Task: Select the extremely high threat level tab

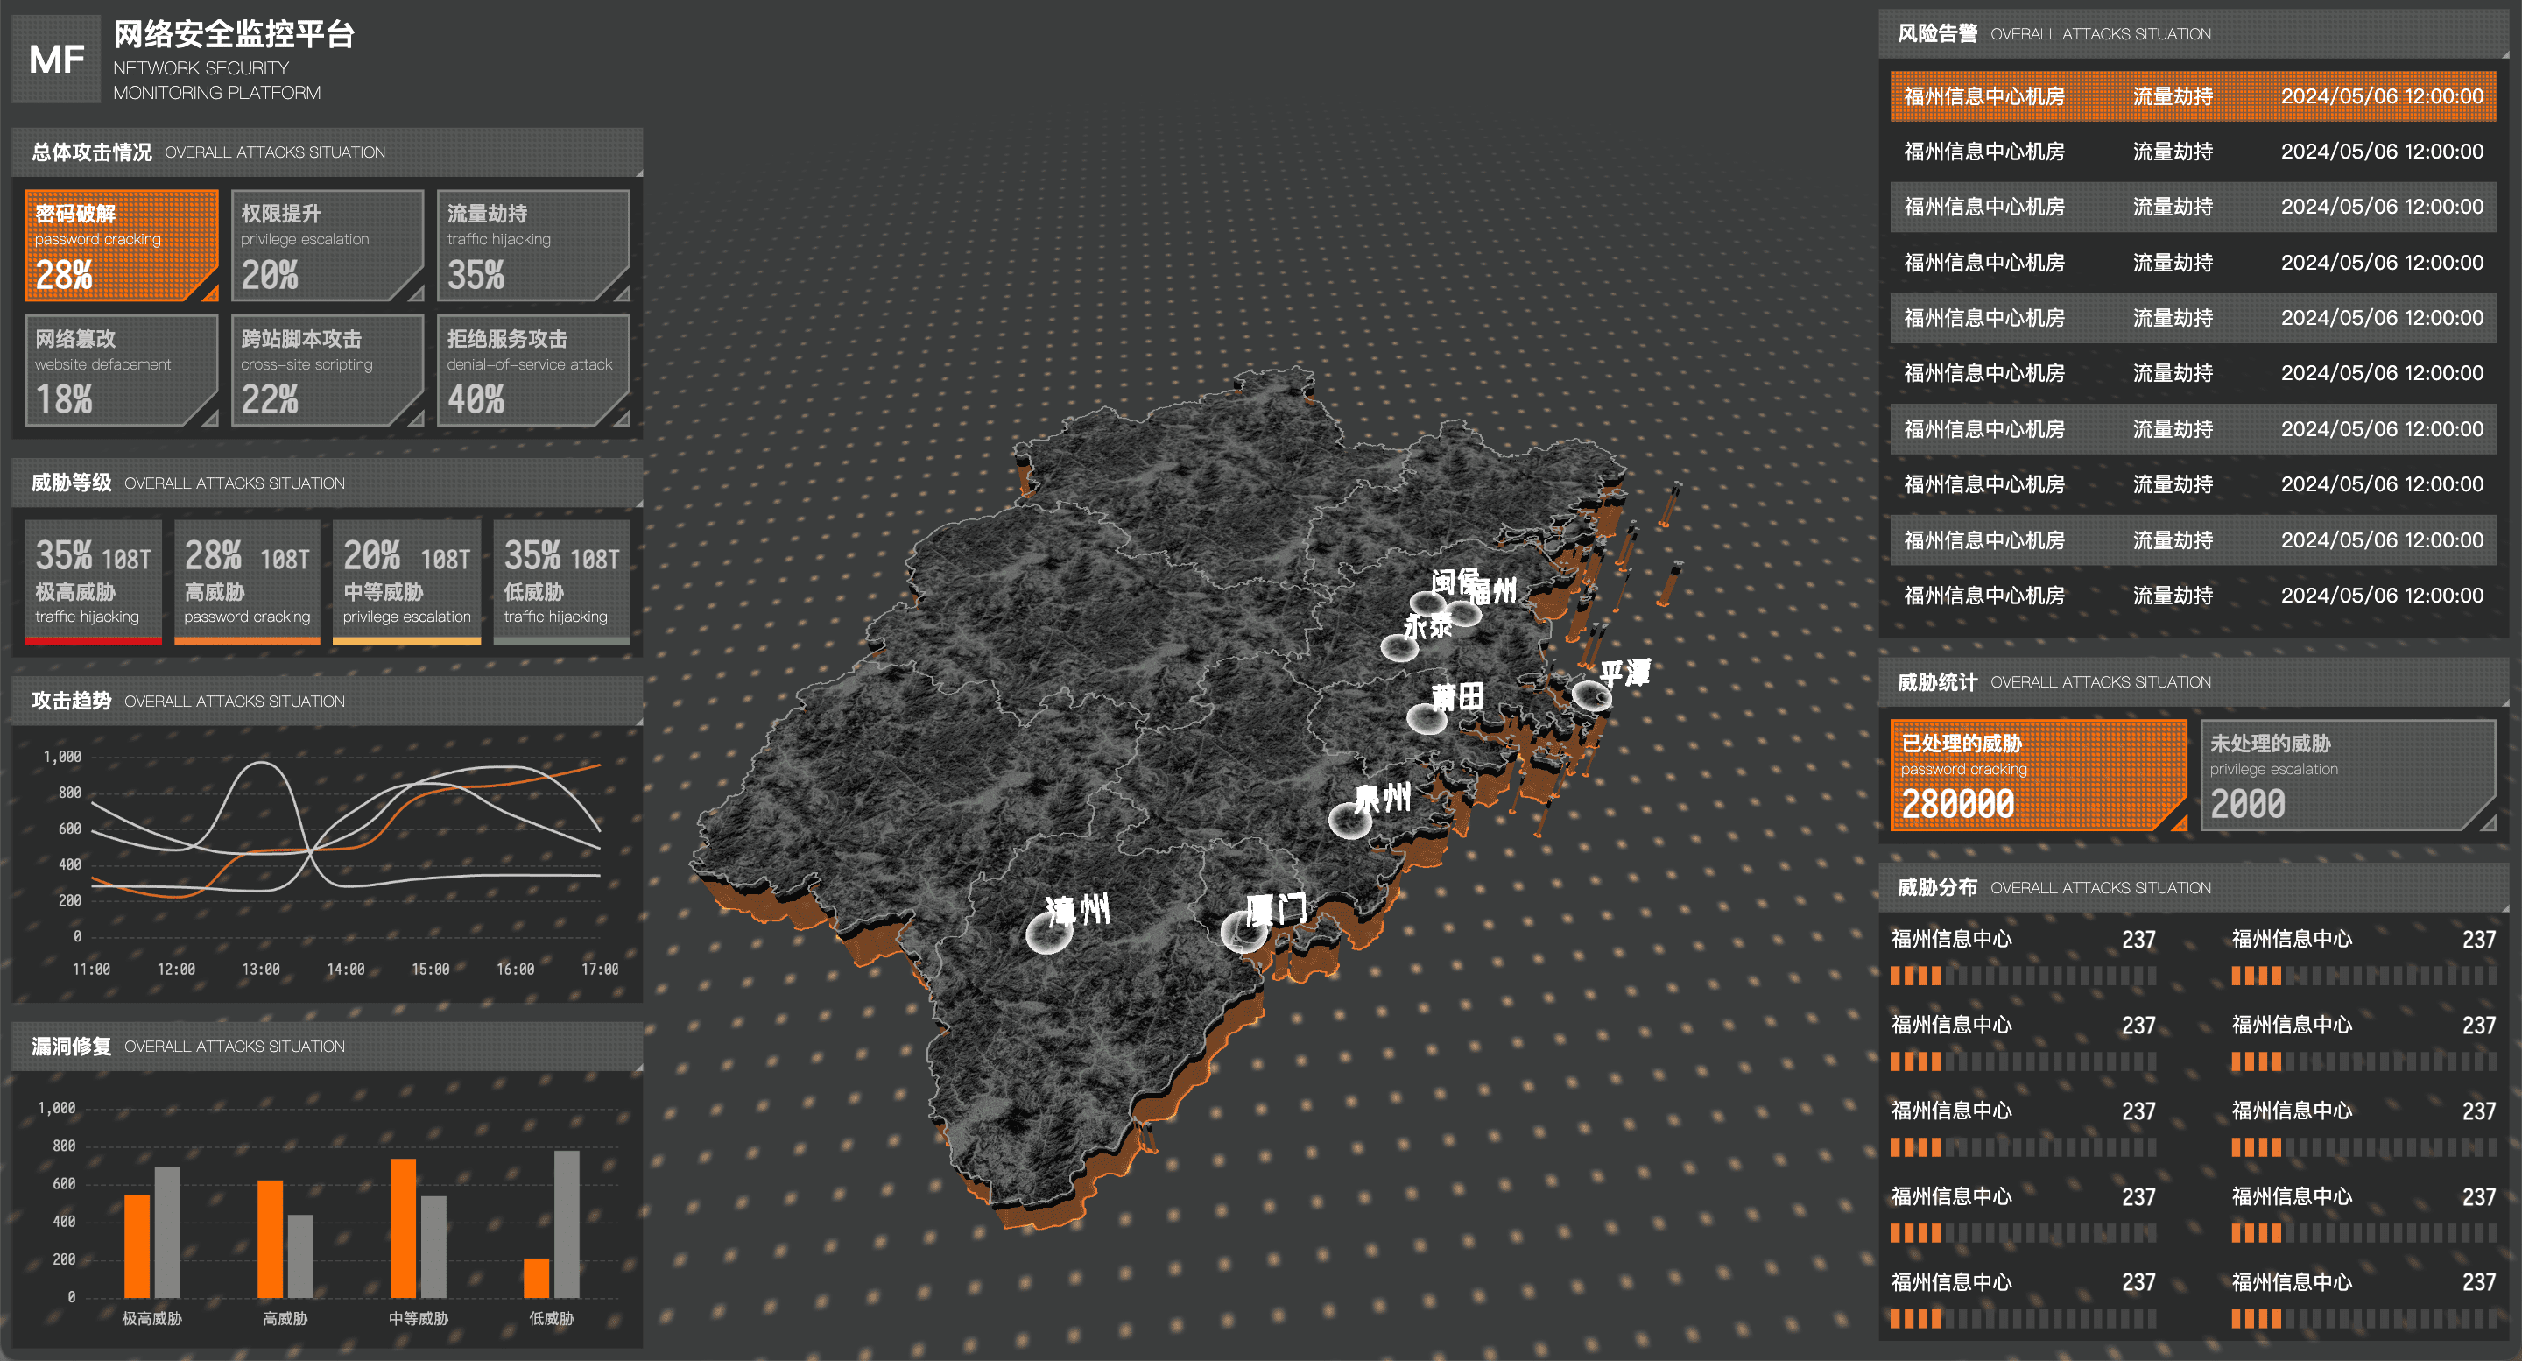Action: 93,583
